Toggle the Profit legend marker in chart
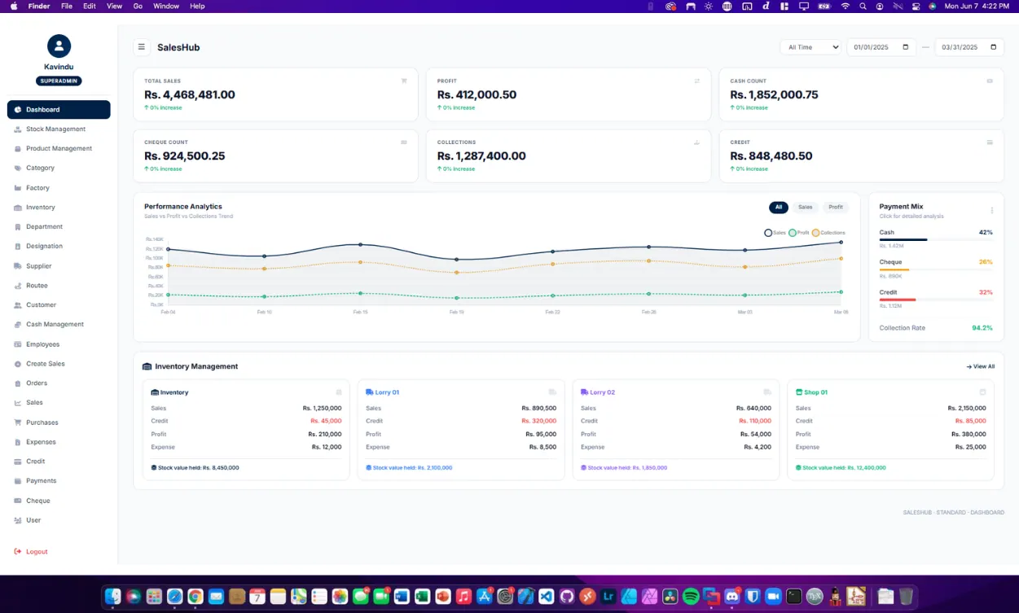Image resolution: width=1019 pixels, height=613 pixels. (793, 233)
